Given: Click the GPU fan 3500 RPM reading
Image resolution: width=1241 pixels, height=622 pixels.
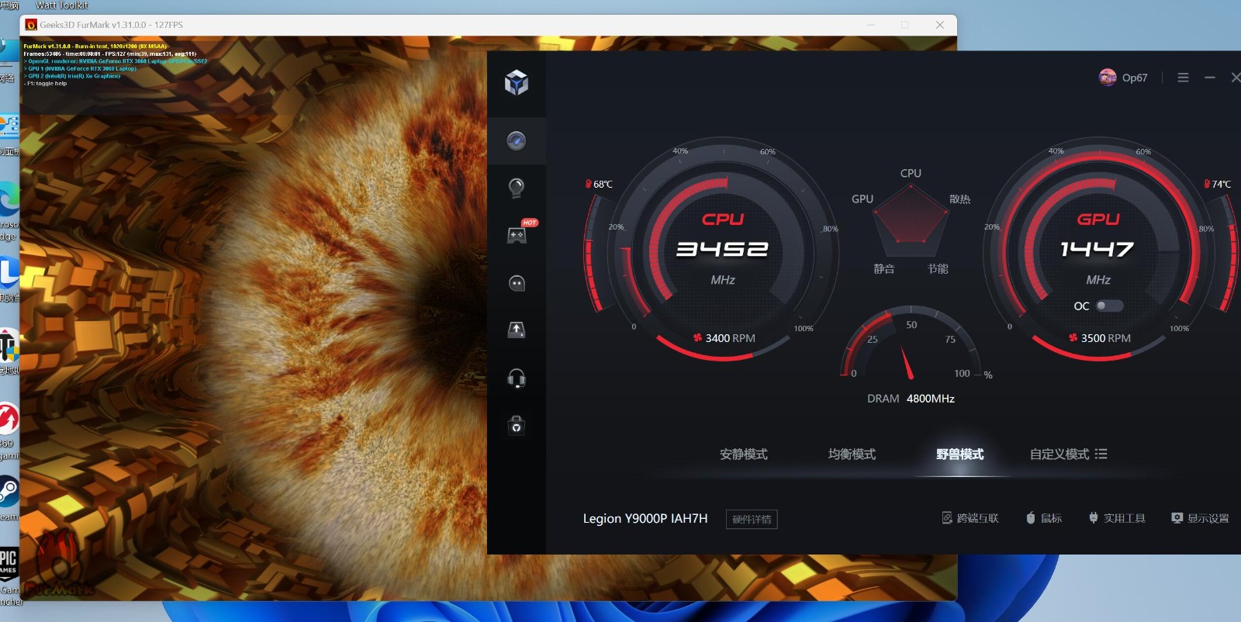Looking at the screenshot, I should 1100,338.
